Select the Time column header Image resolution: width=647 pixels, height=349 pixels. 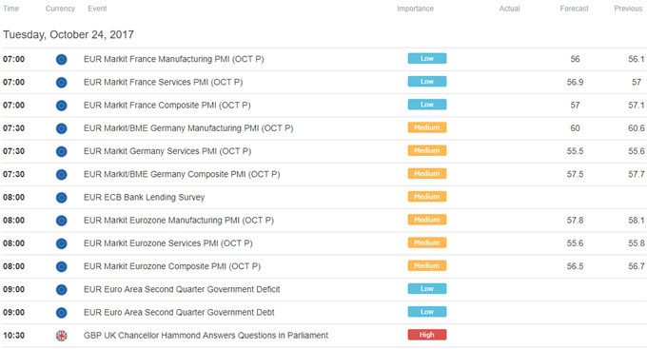10,9
